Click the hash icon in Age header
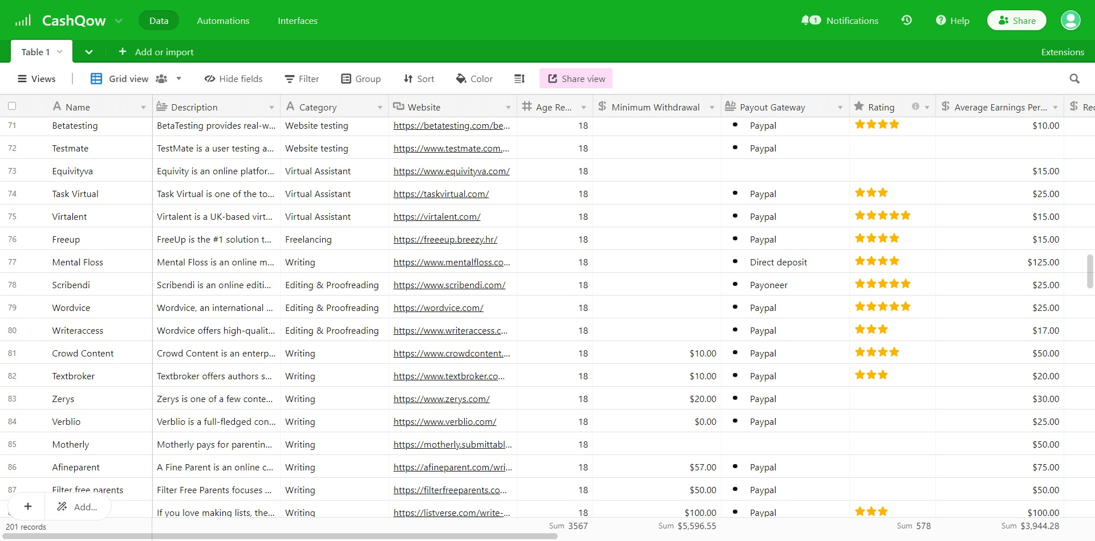This screenshot has height=541, width=1095. 527,106
